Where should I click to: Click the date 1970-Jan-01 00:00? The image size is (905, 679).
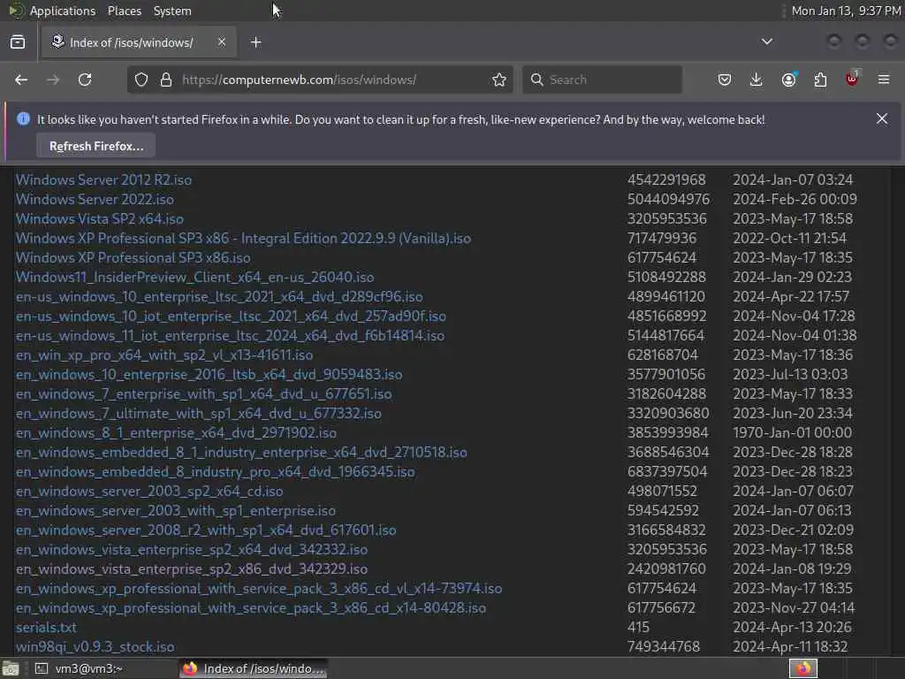point(792,433)
